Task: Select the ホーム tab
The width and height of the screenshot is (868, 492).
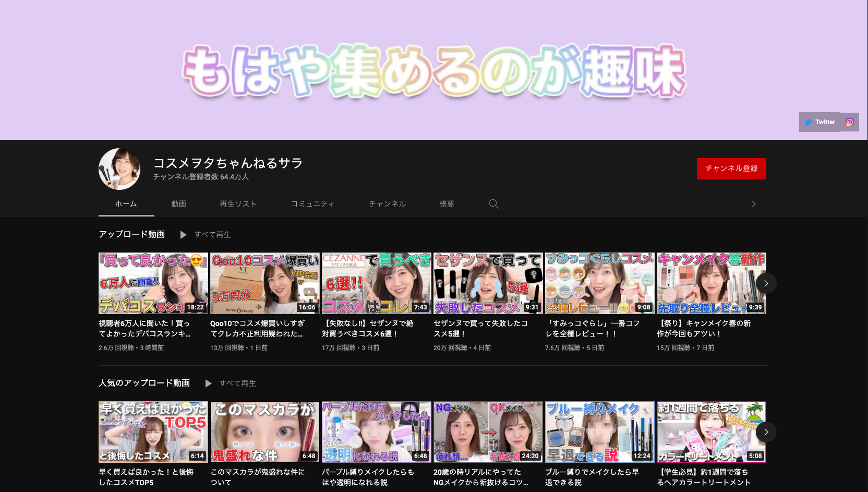Action: click(126, 204)
